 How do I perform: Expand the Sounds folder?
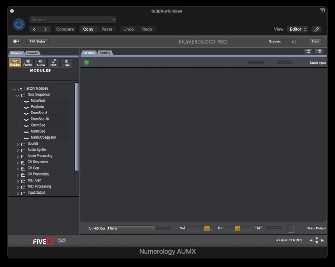18,145
